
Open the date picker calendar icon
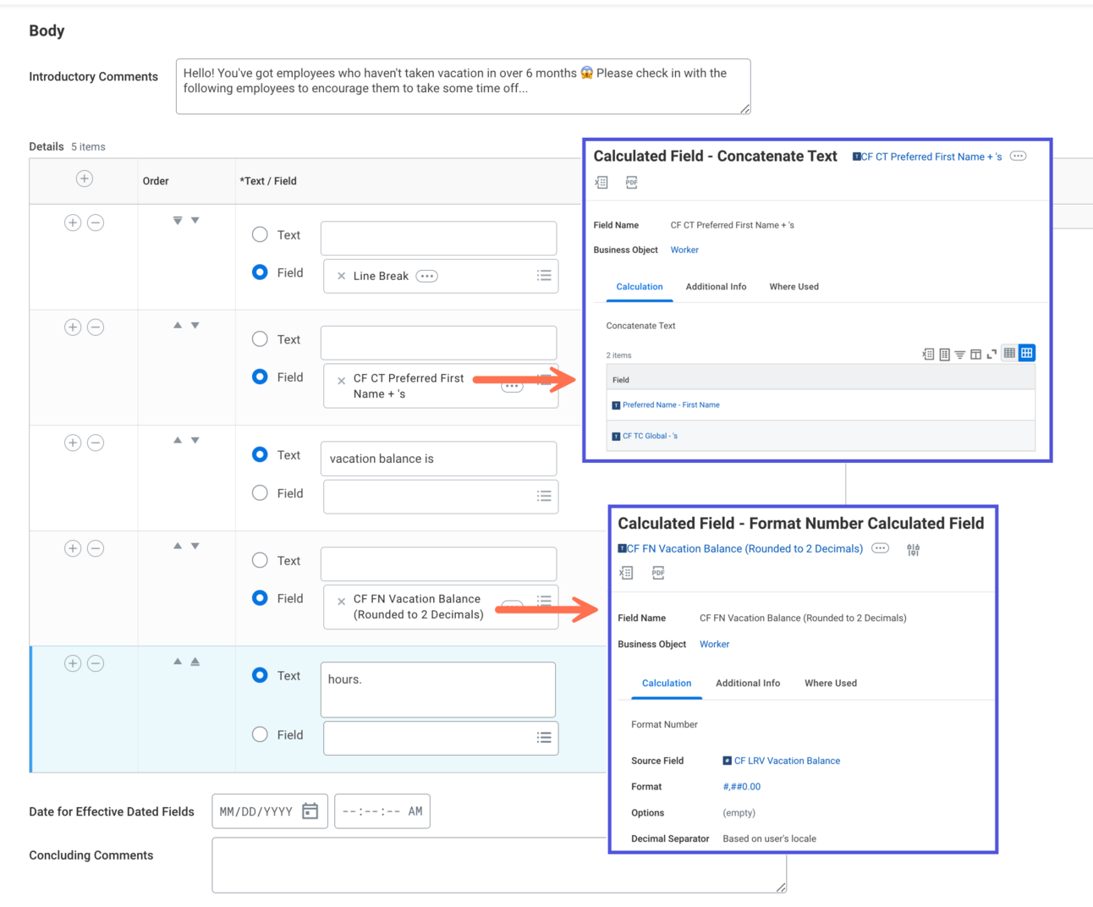coord(310,811)
